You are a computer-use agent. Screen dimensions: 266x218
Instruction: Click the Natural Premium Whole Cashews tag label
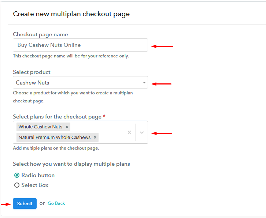point(54,138)
